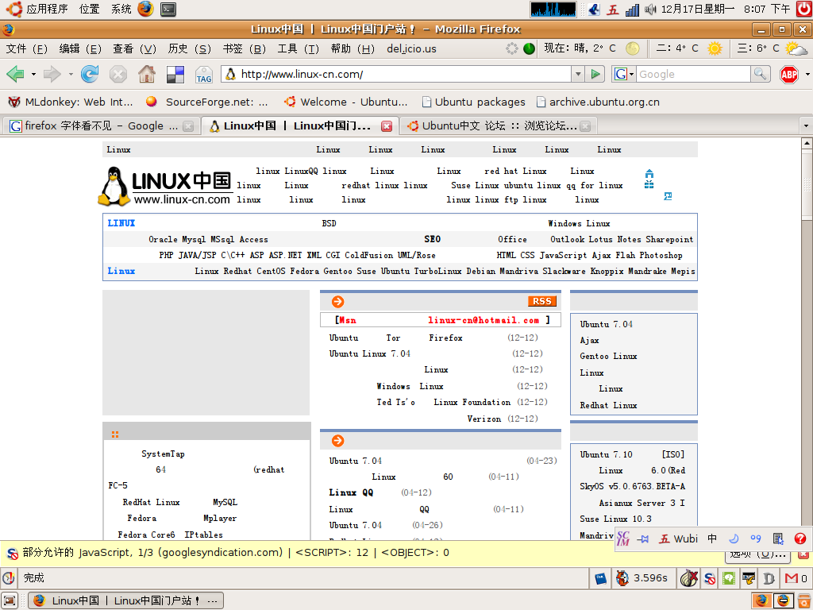The width and height of the screenshot is (813, 610).
Task: Open the Ubuntu packages bookmark
Action: coord(473,102)
